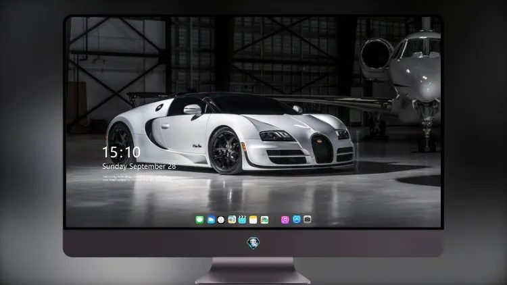The height and width of the screenshot is (285, 507).
Task: Click the car's front horseshoe grille
Action: click(x=322, y=149)
